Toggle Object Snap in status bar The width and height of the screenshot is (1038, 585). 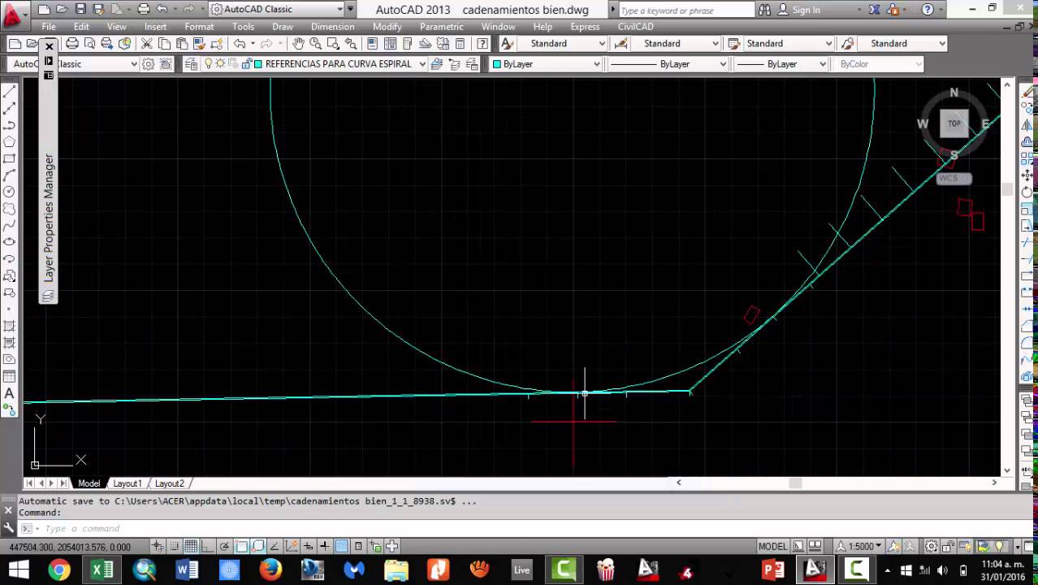241,547
